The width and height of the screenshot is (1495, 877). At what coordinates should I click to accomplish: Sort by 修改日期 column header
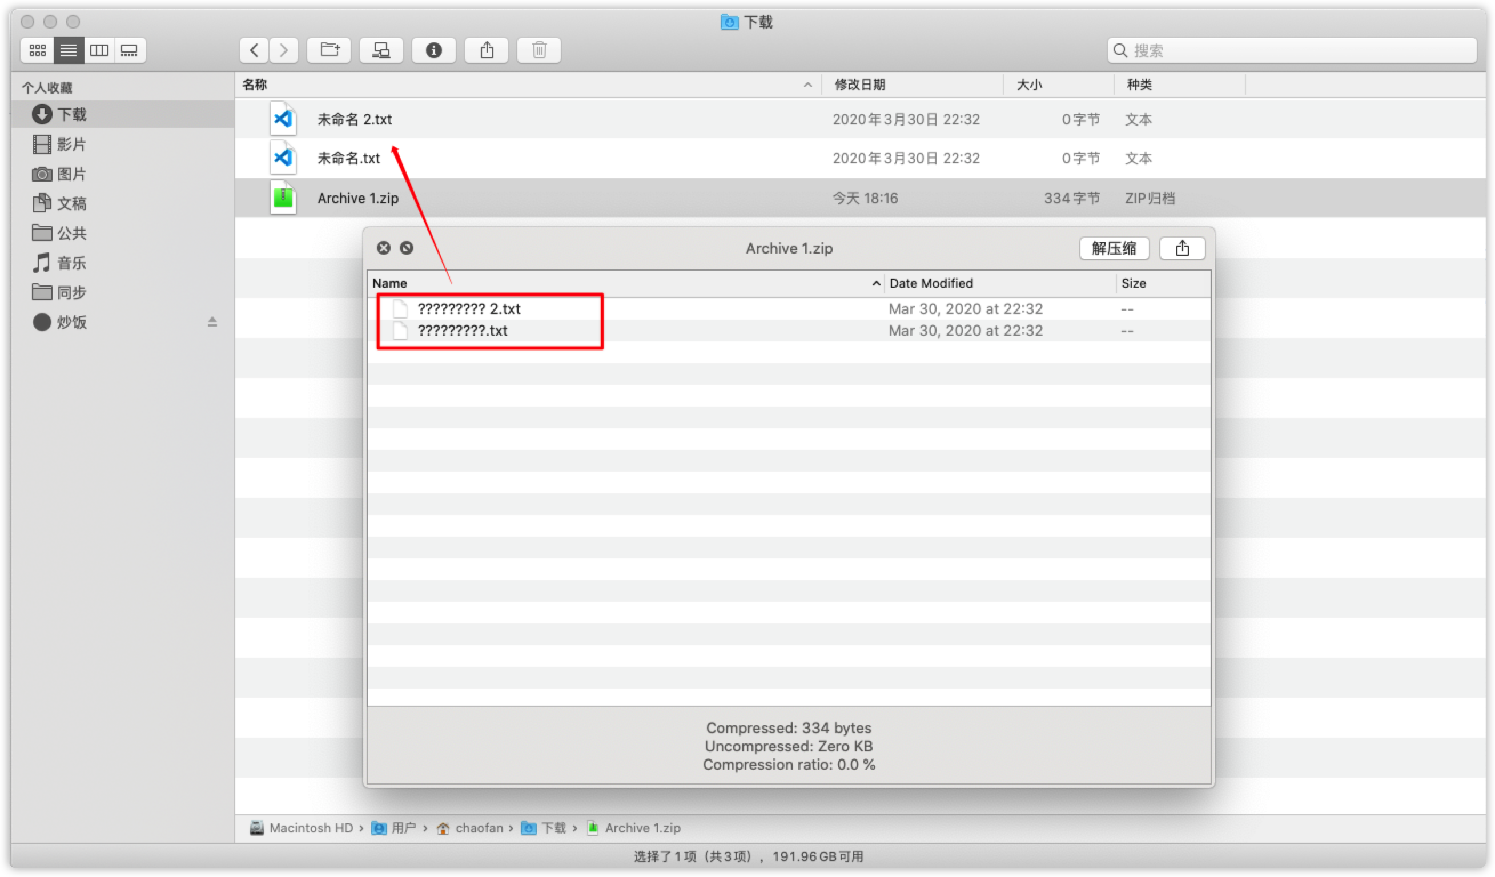913,85
